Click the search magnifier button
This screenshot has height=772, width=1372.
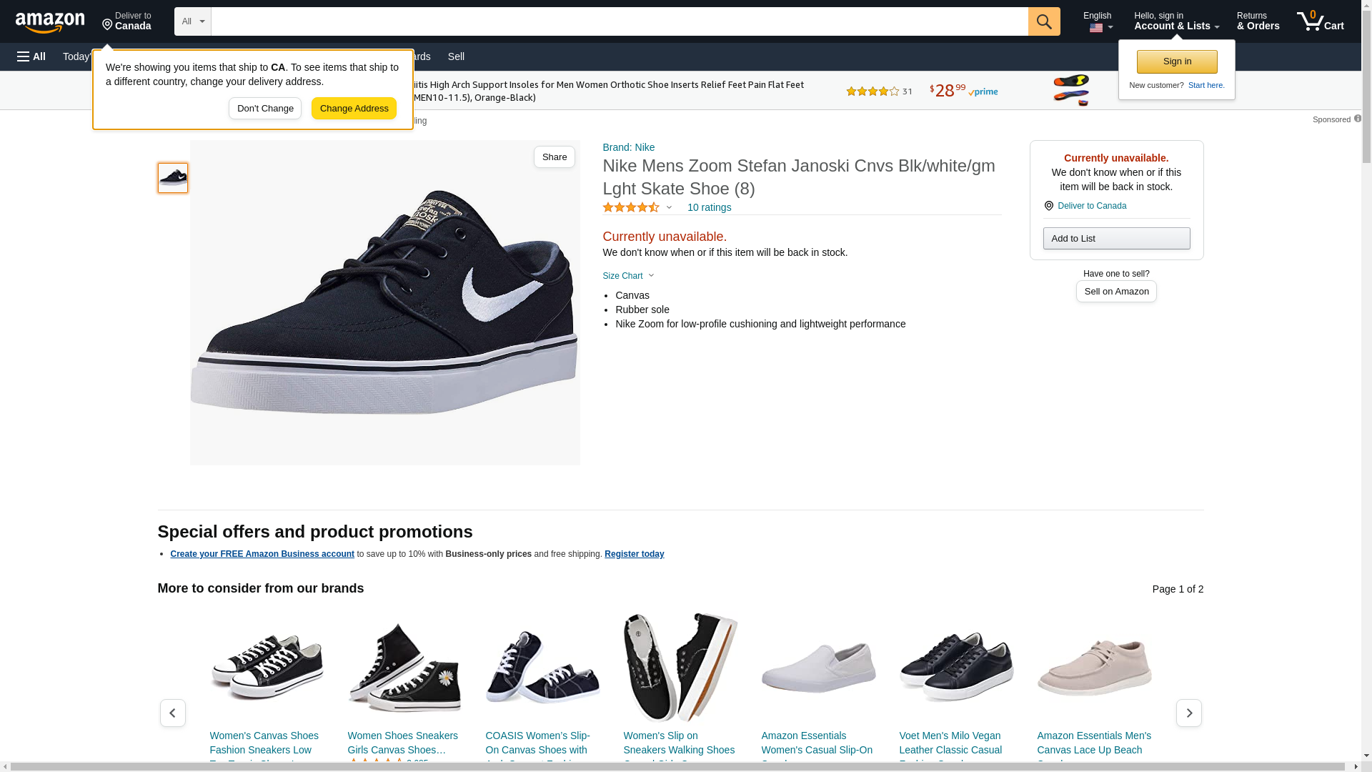coord(1044,21)
